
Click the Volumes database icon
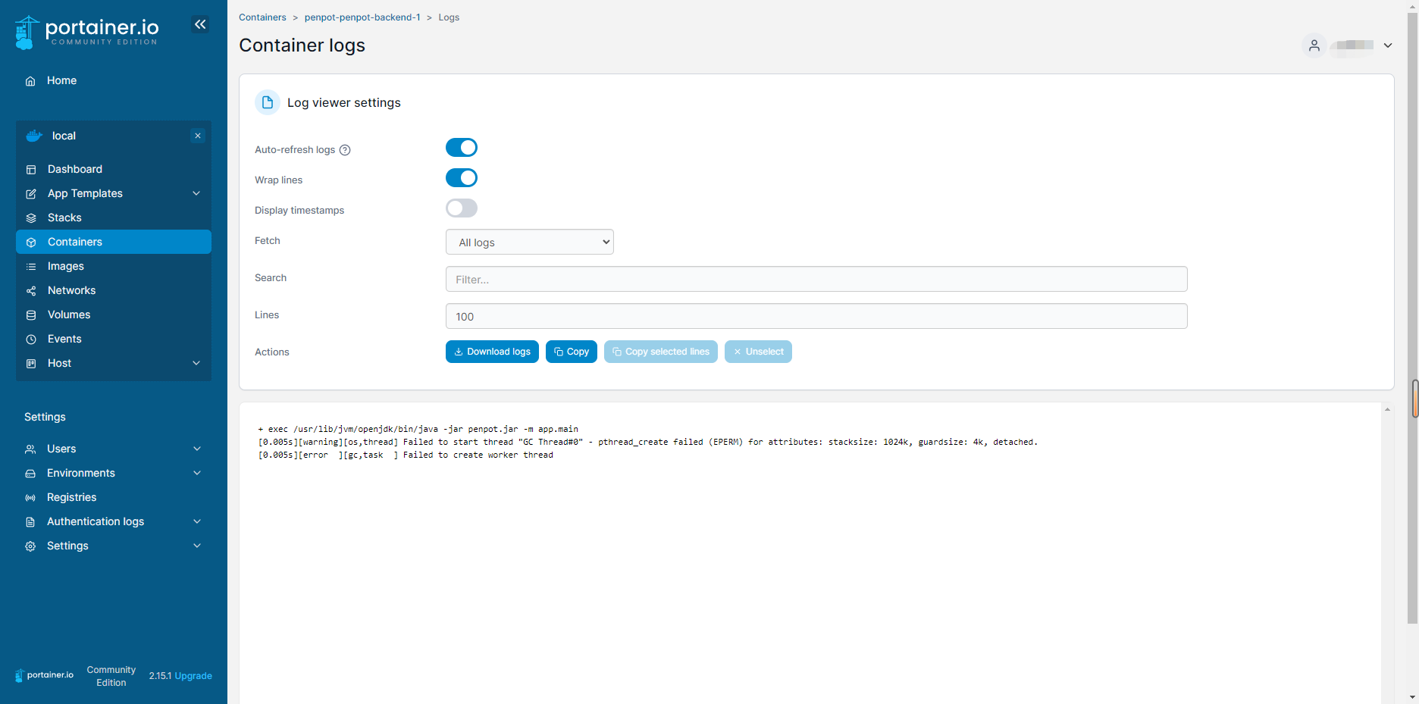[x=31, y=315]
